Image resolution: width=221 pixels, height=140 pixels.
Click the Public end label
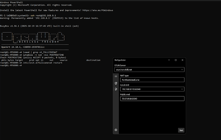125,94
